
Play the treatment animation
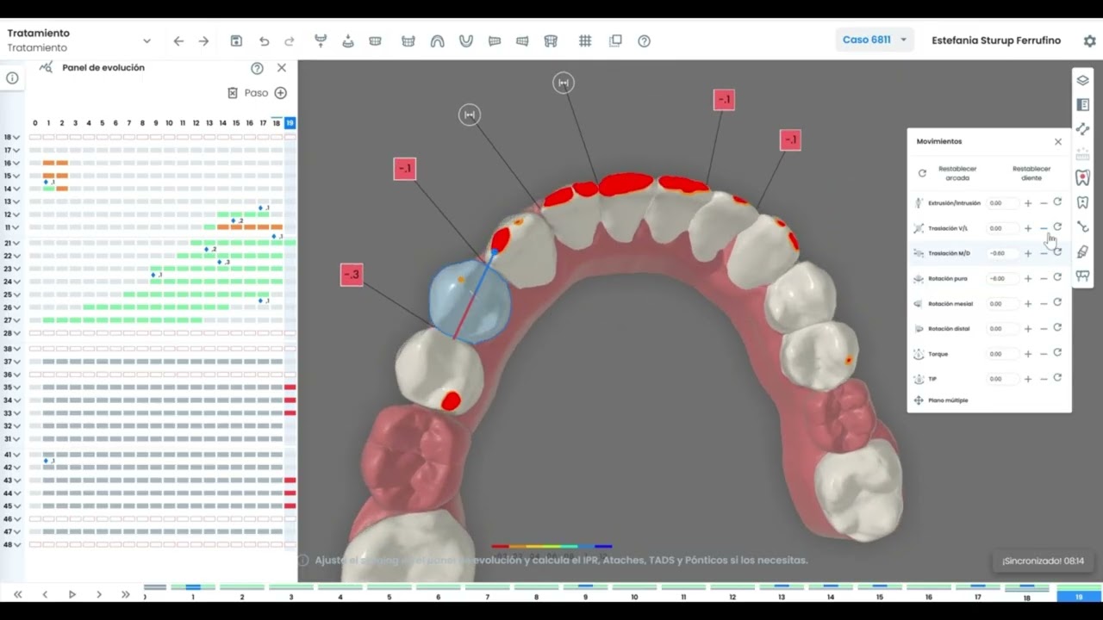click(72, 594)
